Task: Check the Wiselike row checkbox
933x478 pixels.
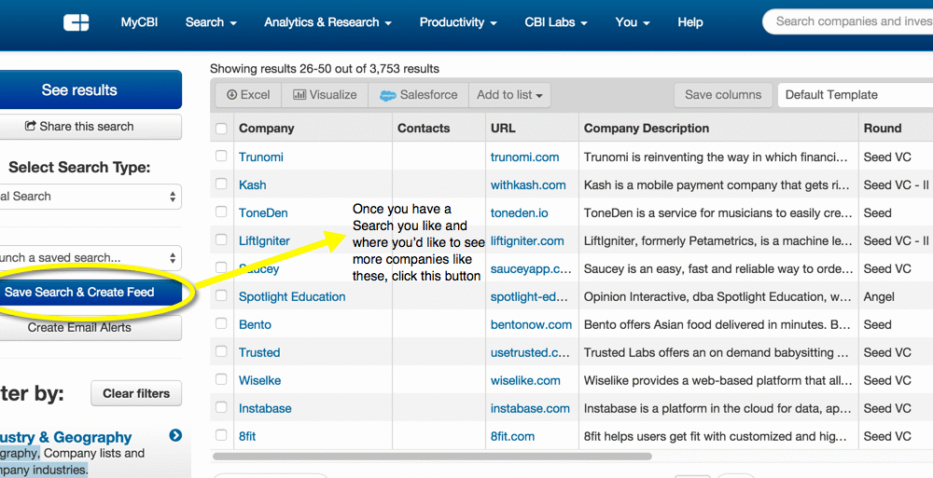Action: (x=221, y=379)
